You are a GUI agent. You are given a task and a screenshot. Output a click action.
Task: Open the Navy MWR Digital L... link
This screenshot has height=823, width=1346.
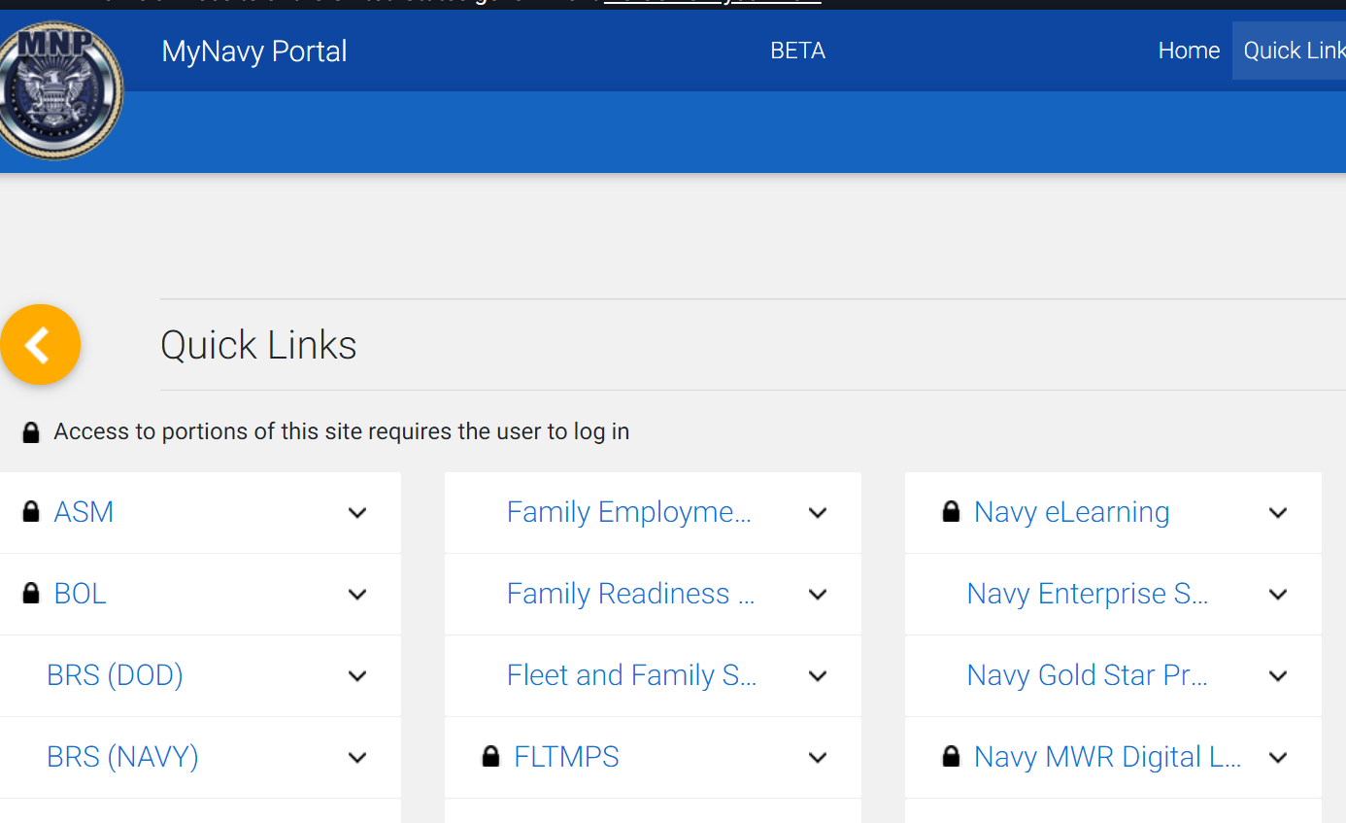coord(1108,757)
